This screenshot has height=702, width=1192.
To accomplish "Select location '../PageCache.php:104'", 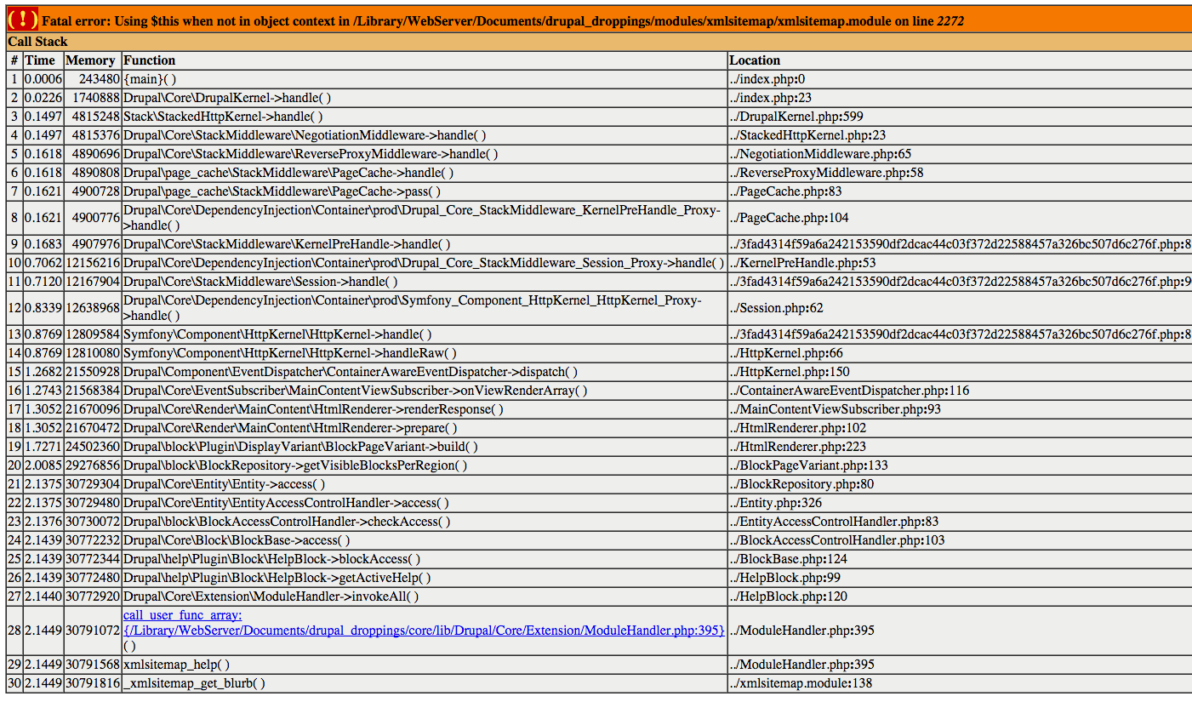I will (x=789, y=218).
